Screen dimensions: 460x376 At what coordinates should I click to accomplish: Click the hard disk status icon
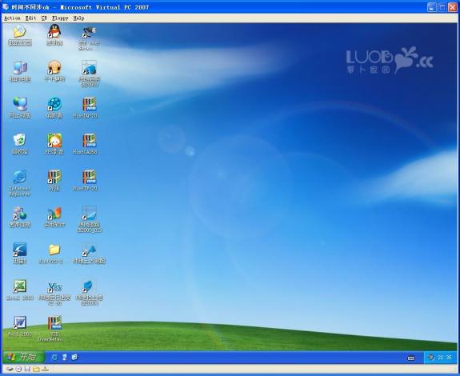(10, 369)
